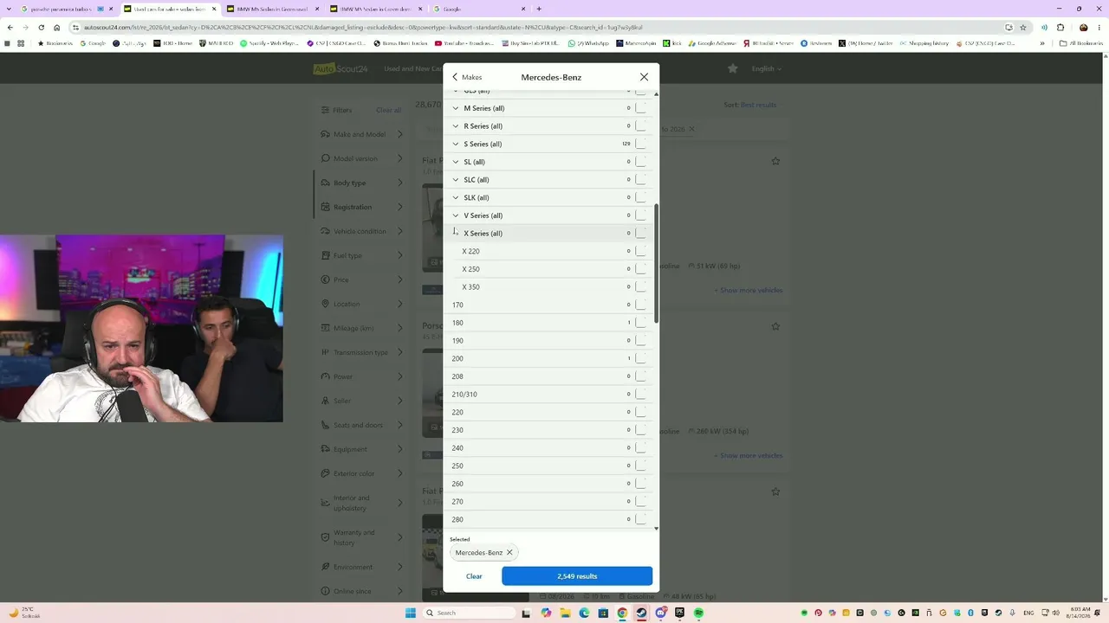1109x623 pixels.
Task: Expand the SL (all) group
Action: pyautogui.click(x=456, y=162)
